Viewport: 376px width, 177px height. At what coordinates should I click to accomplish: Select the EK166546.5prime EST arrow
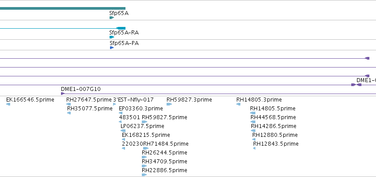(x=8, y=104)
